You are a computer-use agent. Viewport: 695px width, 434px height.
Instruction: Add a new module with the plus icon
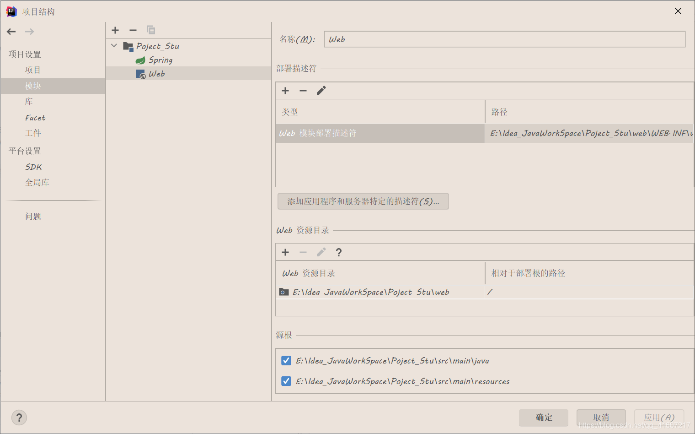115,30
